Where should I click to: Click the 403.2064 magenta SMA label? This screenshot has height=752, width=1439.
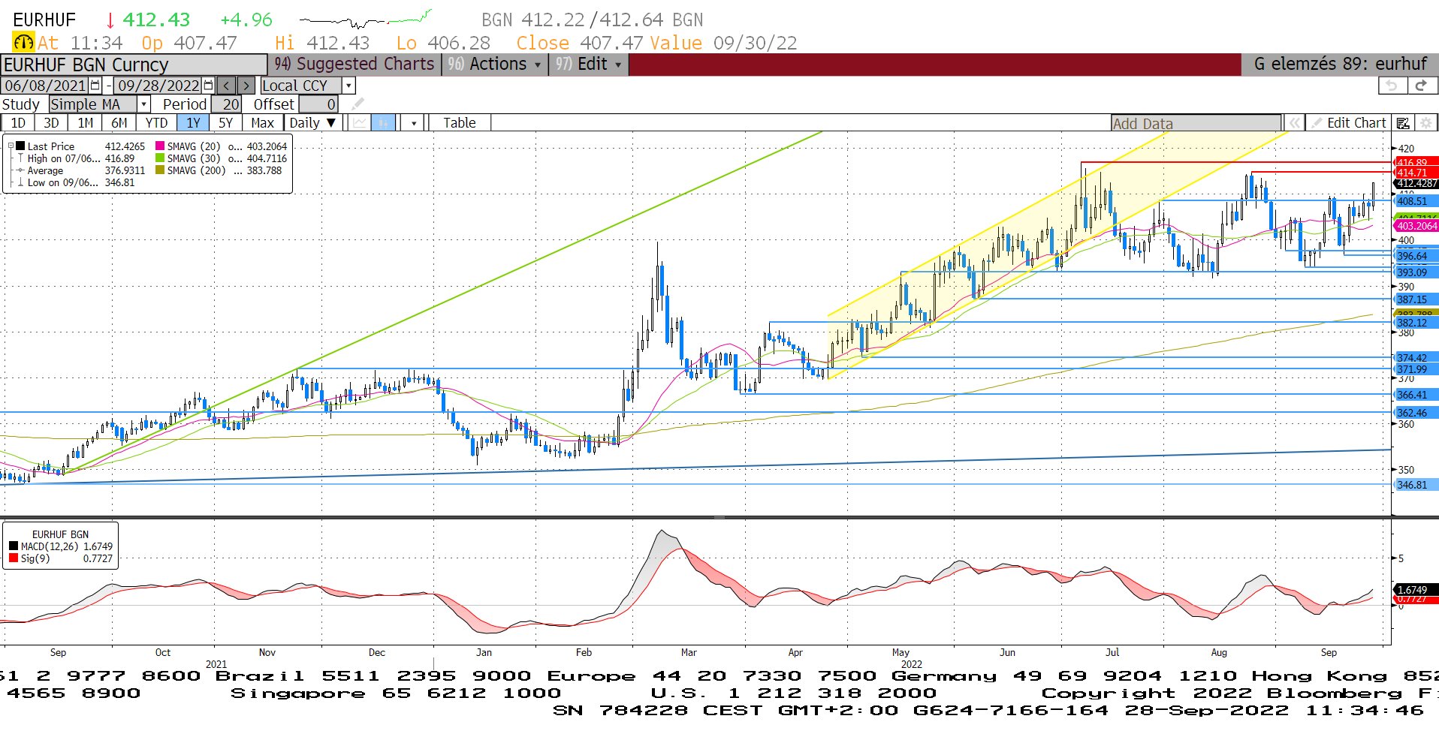[x=1416, y=226]
